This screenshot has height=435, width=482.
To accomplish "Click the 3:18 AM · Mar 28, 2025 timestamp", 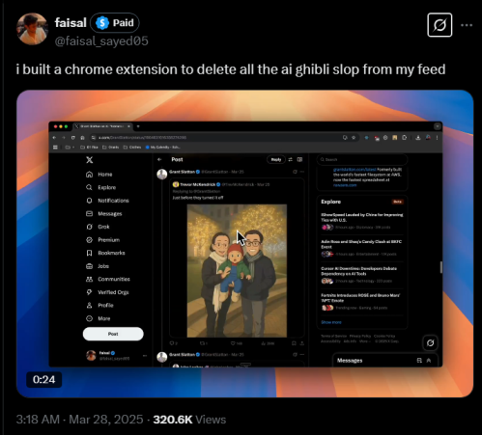I will [79, 420].
